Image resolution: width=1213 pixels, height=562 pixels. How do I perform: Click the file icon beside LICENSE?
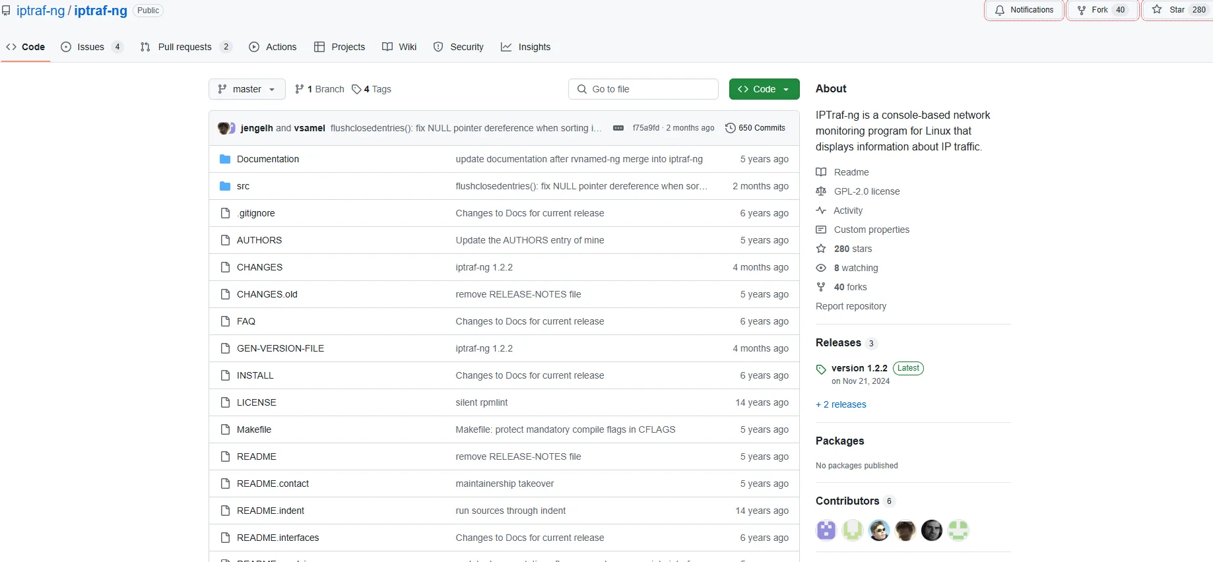(225, 402)
